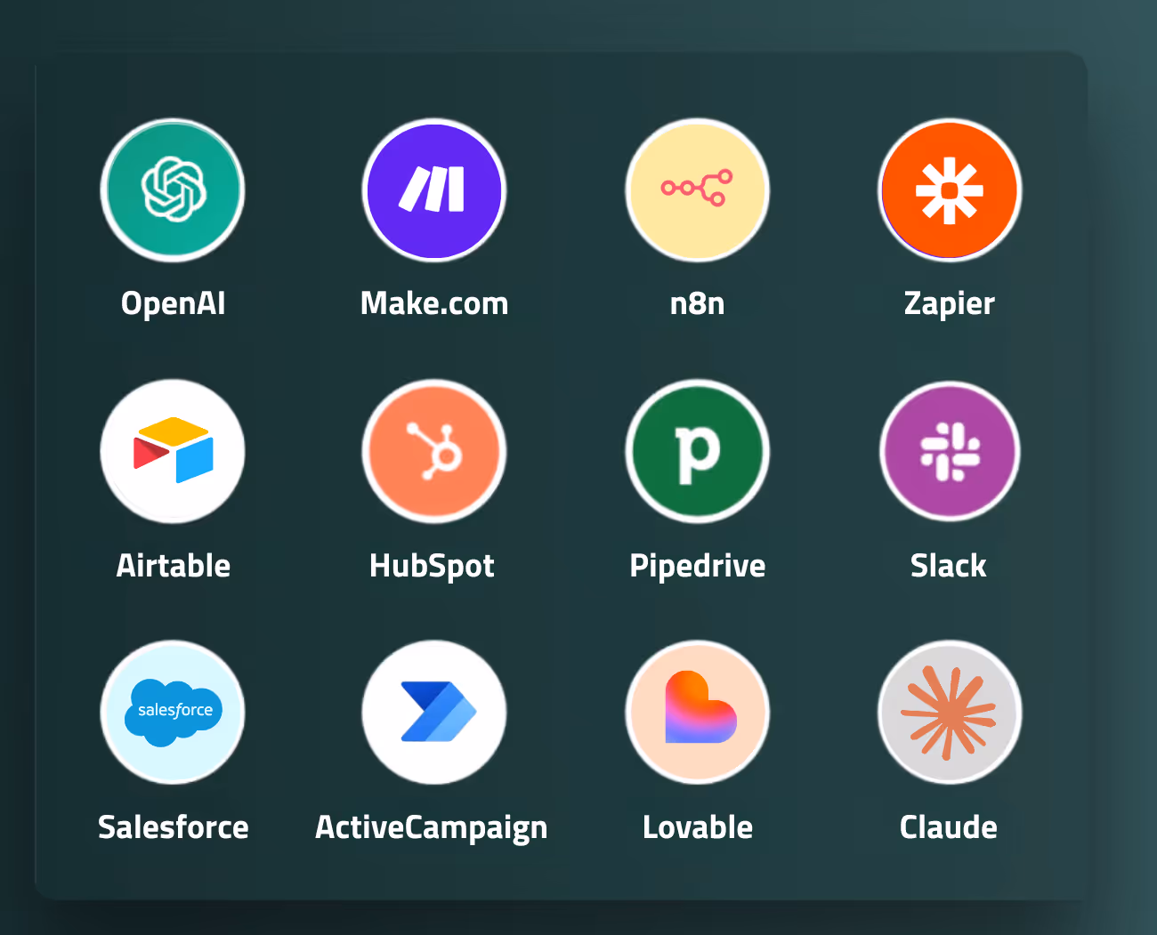Open the n8n workflow icon

point(697,190)
